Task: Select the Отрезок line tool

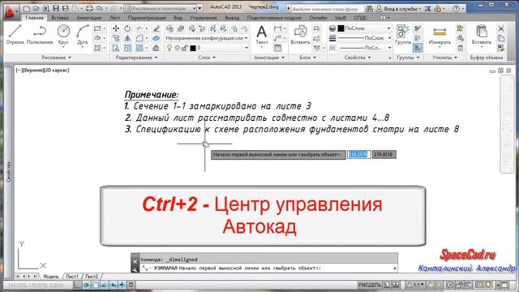Action: (15, 34)
